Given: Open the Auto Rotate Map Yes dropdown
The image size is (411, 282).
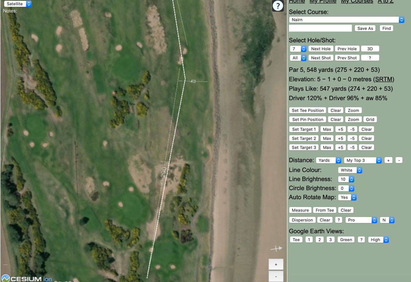Looking at the screenshot, I should click(347, 197).
